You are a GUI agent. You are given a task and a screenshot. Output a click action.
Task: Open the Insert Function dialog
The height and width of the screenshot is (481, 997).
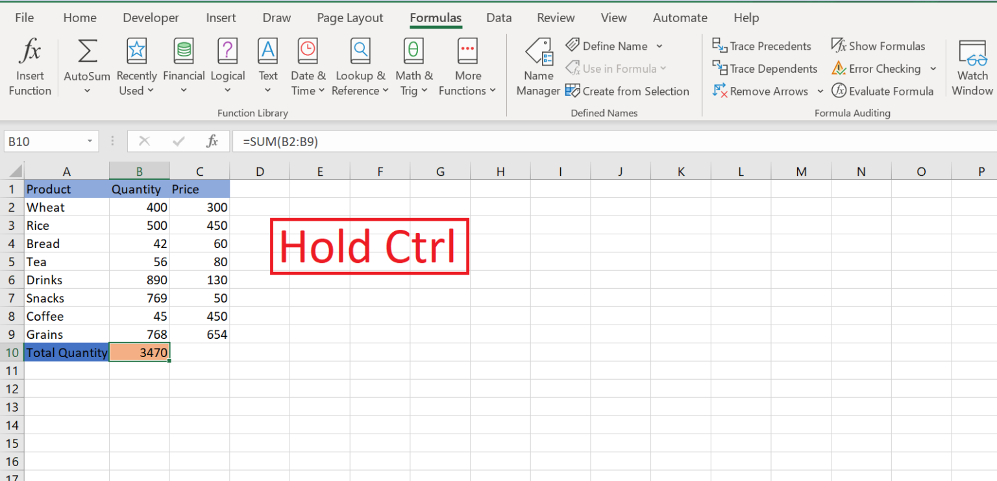(30, 68)
